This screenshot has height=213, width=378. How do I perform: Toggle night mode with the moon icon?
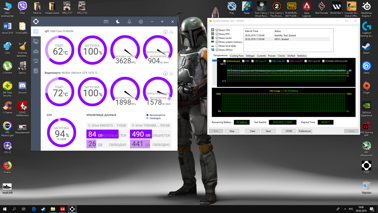118,22
